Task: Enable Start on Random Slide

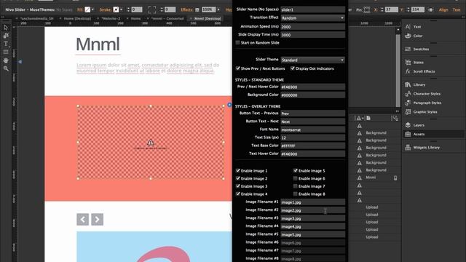Action: 237,42
